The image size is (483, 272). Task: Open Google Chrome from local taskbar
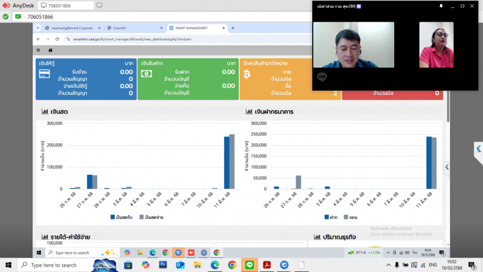(x=232, y=265)
